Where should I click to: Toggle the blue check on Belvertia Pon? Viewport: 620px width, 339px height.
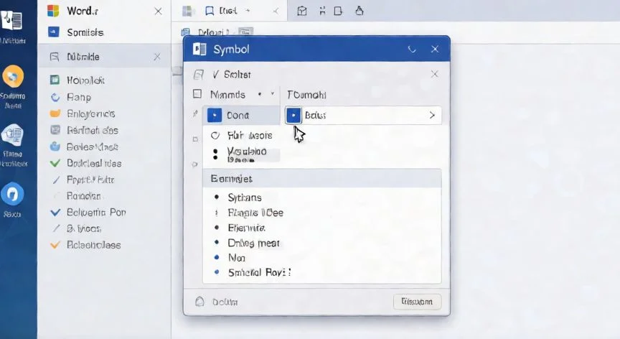pyautogui.click(x=56, y=213)
